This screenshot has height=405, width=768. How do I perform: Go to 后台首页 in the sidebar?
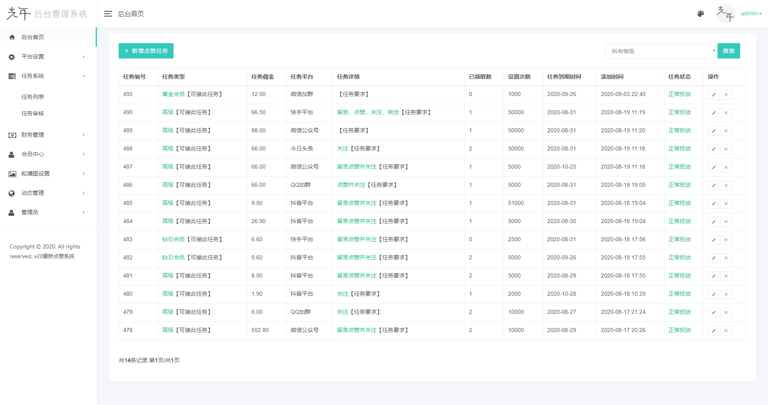click(33, 37)
